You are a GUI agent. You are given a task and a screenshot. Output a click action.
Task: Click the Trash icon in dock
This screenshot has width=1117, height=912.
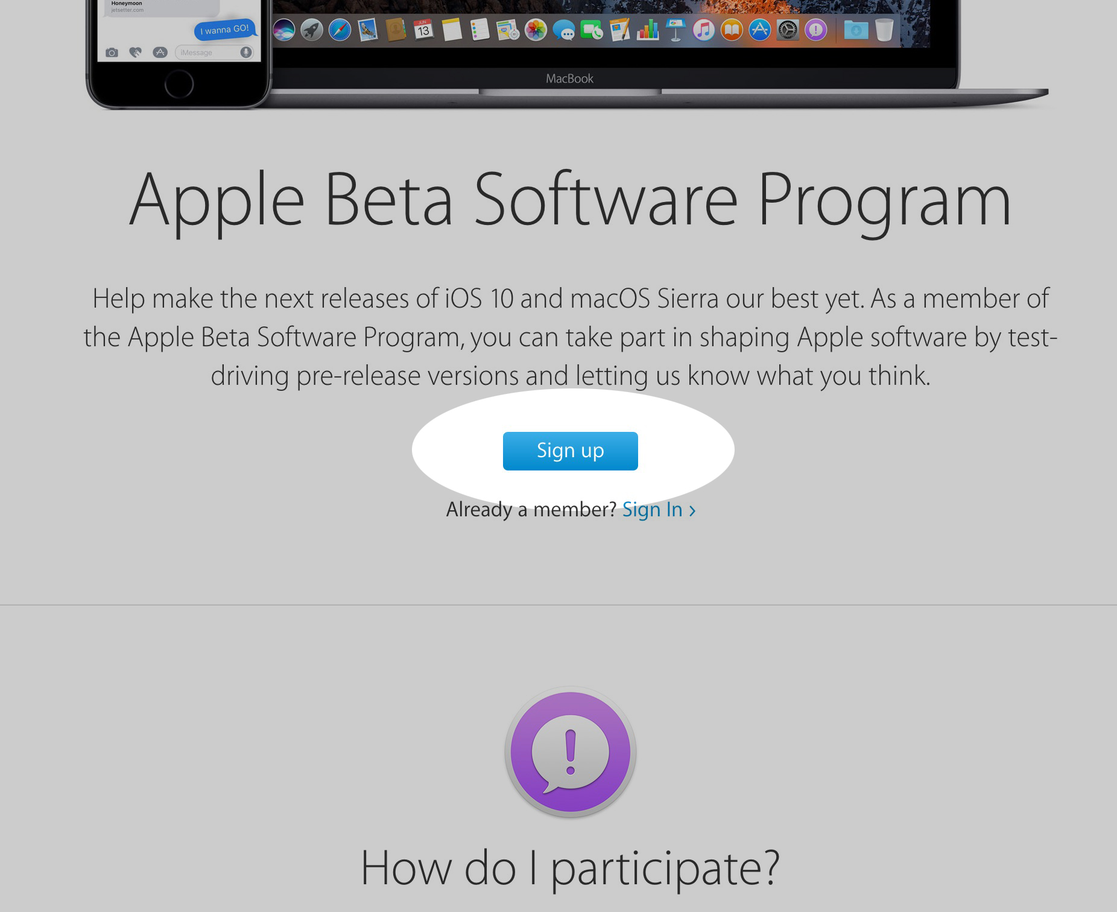pyautogui.click(x=884, y=30)
